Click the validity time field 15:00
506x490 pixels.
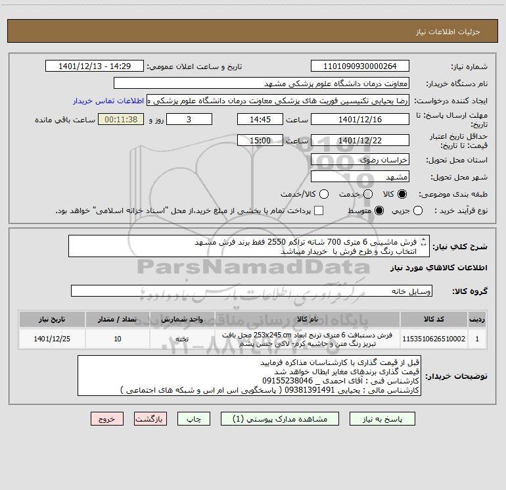click(x=260, y=141)
